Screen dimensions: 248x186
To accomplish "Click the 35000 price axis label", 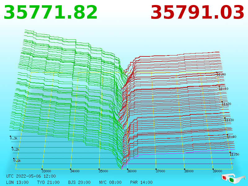I will click(103, 171).
